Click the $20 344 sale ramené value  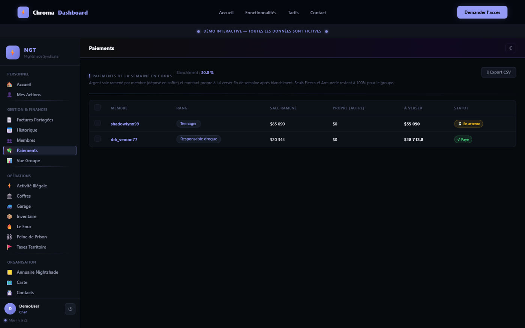pyautogui.click(x=277, y=139)
